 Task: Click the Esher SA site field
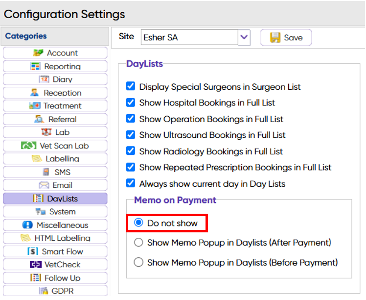189,37
